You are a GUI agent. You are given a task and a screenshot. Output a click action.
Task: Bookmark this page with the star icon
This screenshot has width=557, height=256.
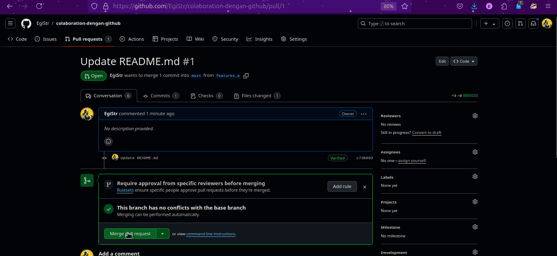(x=405, y=6)
